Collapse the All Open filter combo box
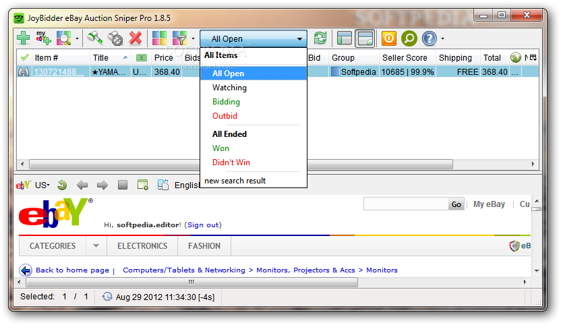Screen dimensions: 561x325 254,38
